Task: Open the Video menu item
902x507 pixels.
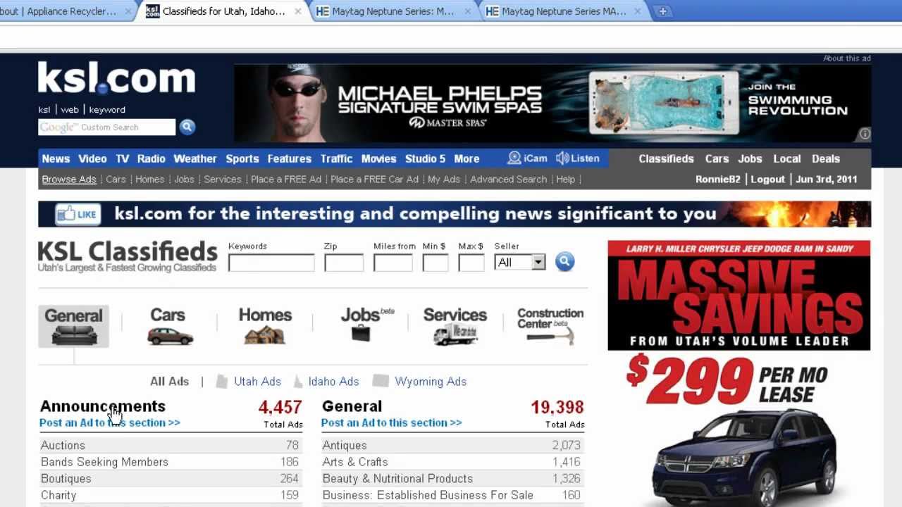Action: [x=92, y=158]
